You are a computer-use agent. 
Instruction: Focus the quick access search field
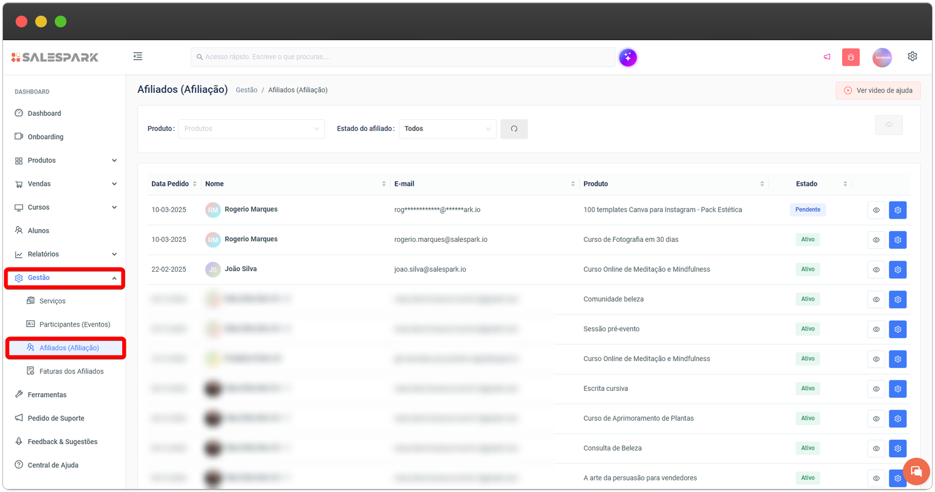pyautogui.click(x=403, y=57)
